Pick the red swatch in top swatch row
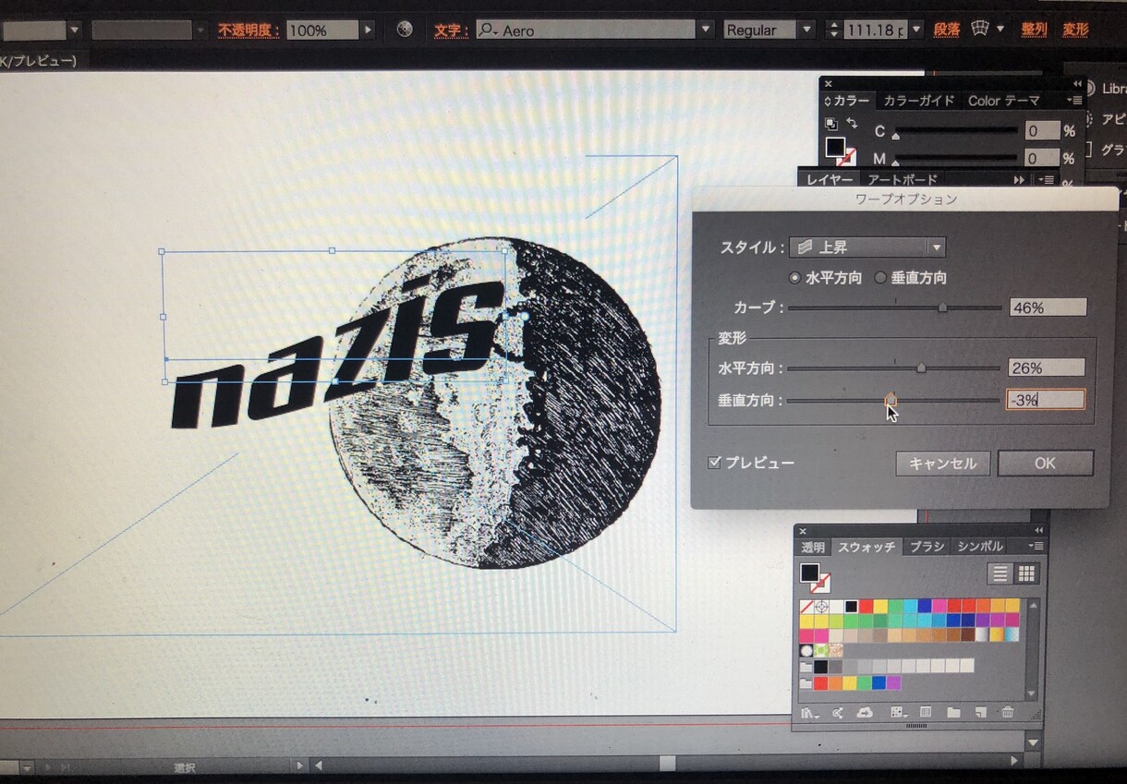 tap(866, 607)
